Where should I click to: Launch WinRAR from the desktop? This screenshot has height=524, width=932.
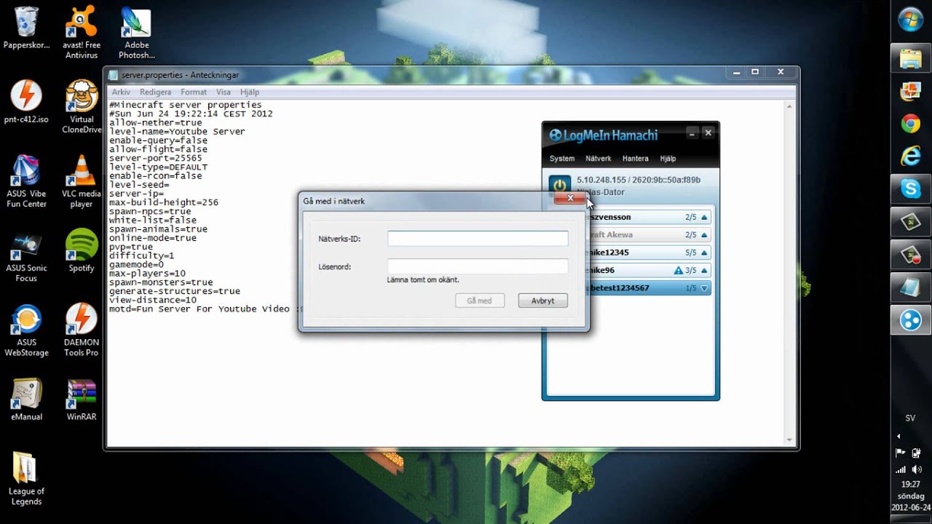tap(82, 400)
